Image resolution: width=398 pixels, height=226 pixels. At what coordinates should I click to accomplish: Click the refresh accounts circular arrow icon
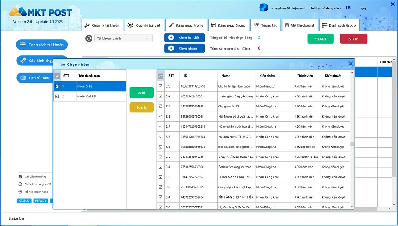tap(88, 38)
